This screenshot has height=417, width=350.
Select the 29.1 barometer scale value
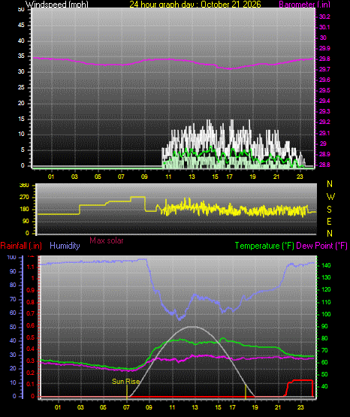pyautogui.click(x=324, y=133)
